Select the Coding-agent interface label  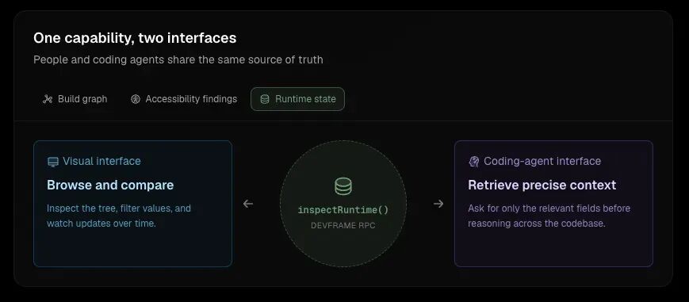[x=542, y=162]
